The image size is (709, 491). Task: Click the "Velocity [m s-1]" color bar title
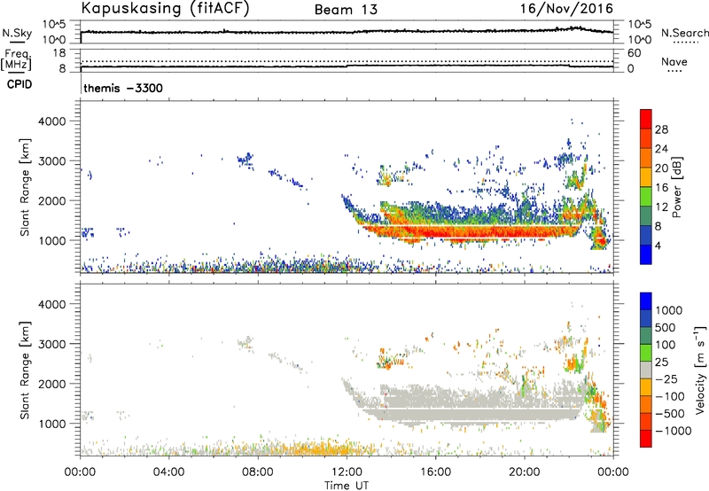pyautogui.click(x=700, y=370)
